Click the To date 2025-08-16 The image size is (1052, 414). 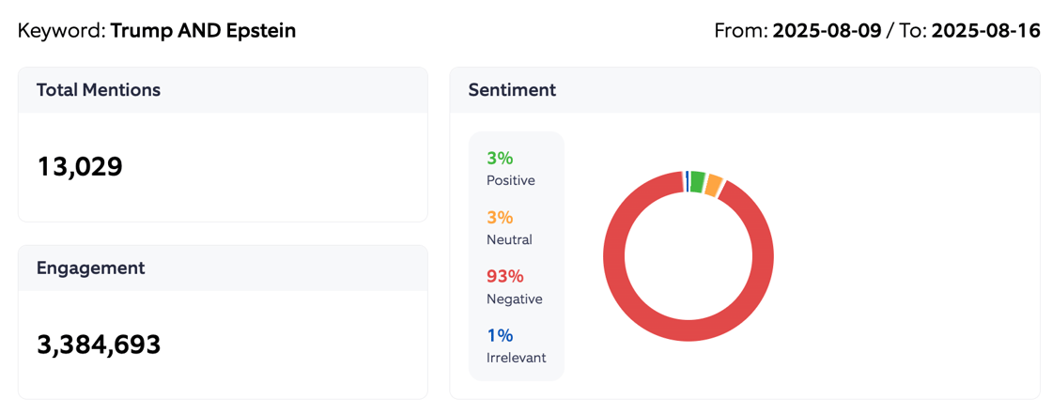click(x=984, y=31)
